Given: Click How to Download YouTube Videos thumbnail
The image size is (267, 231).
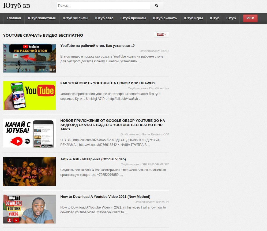Looking at the screenshot, I should point(29,209).
